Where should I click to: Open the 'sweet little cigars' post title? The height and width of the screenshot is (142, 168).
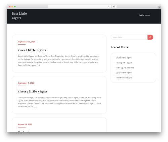click(x=32, y=50)
